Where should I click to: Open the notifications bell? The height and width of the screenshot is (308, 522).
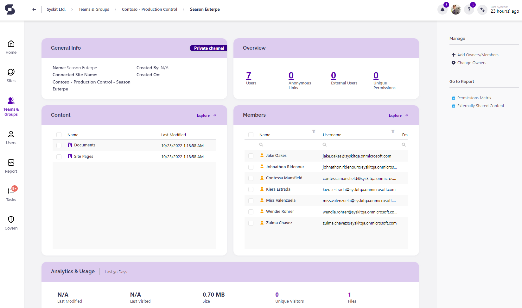(x=442, y=9)
